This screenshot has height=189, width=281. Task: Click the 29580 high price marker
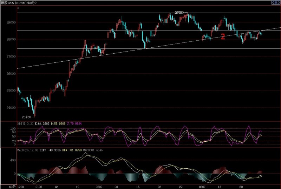click(x=180, y=12)
